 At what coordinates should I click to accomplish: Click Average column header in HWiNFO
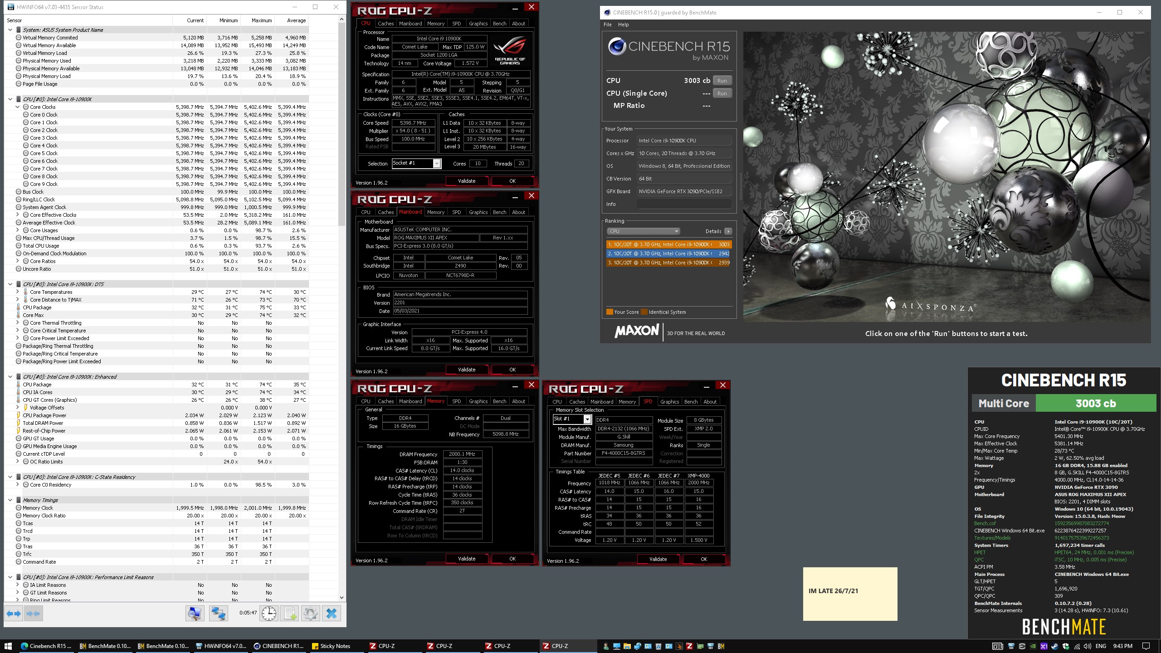[x=292, y=20]
